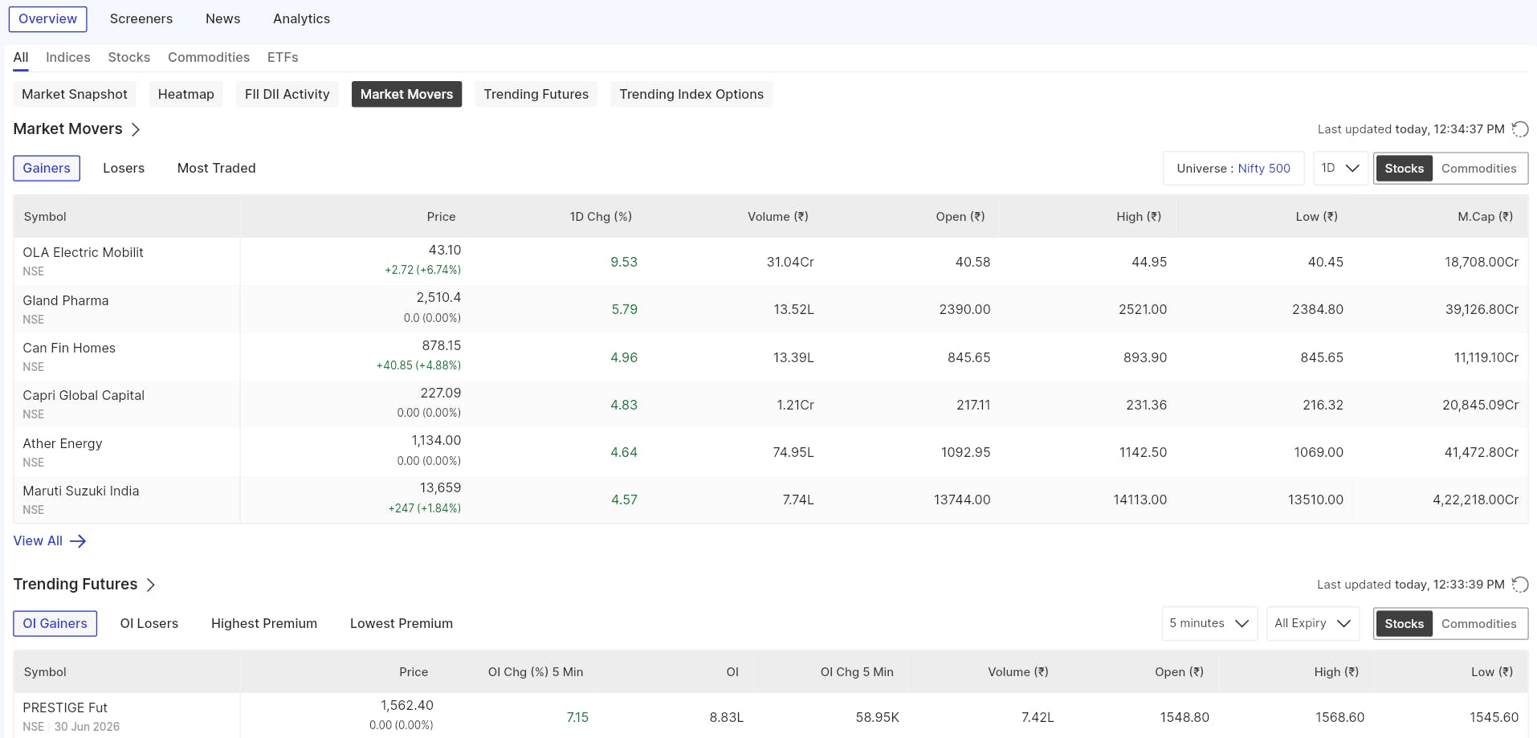
Task: Select Stocks toggle in Trending Futures
Action: (1404, 624)
